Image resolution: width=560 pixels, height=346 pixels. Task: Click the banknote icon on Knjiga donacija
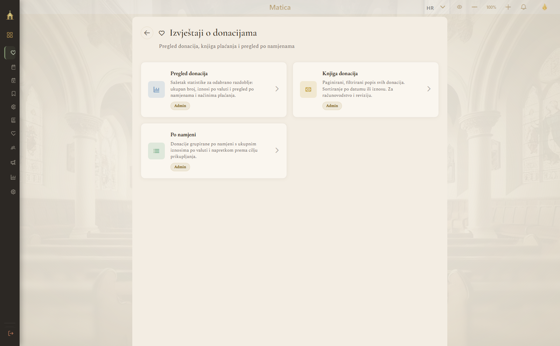click(x=308, y=89)
